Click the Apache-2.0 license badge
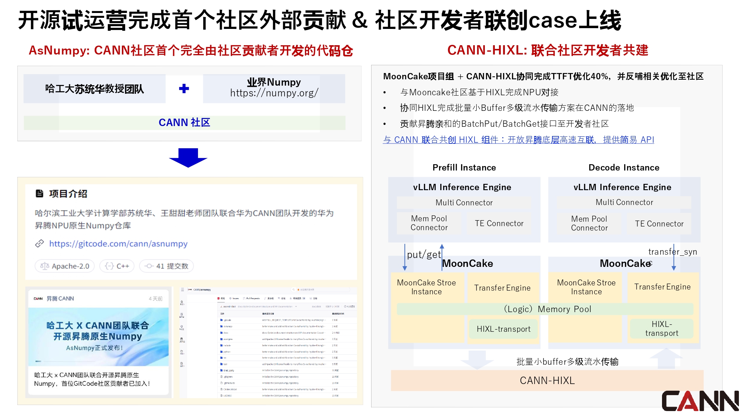743x417 pixels. click(x=65, y=266)
